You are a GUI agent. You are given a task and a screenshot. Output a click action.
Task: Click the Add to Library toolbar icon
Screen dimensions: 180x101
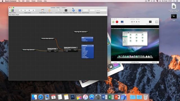[x=59, y=10]
